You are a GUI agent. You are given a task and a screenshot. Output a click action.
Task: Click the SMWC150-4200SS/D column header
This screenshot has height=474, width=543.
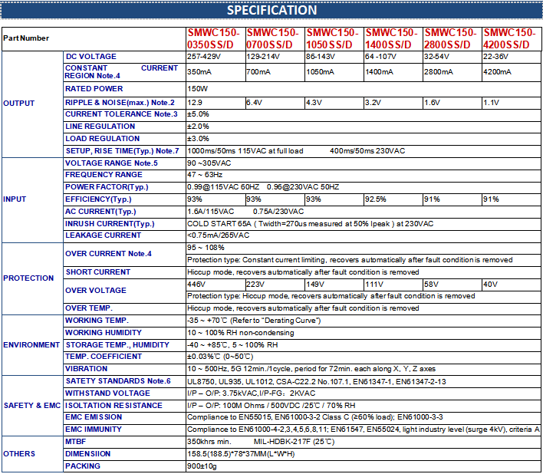[x=510, y=39]
